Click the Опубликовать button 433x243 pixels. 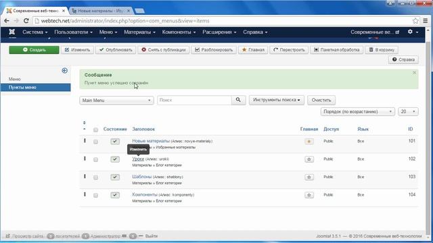tap(116, 50)
